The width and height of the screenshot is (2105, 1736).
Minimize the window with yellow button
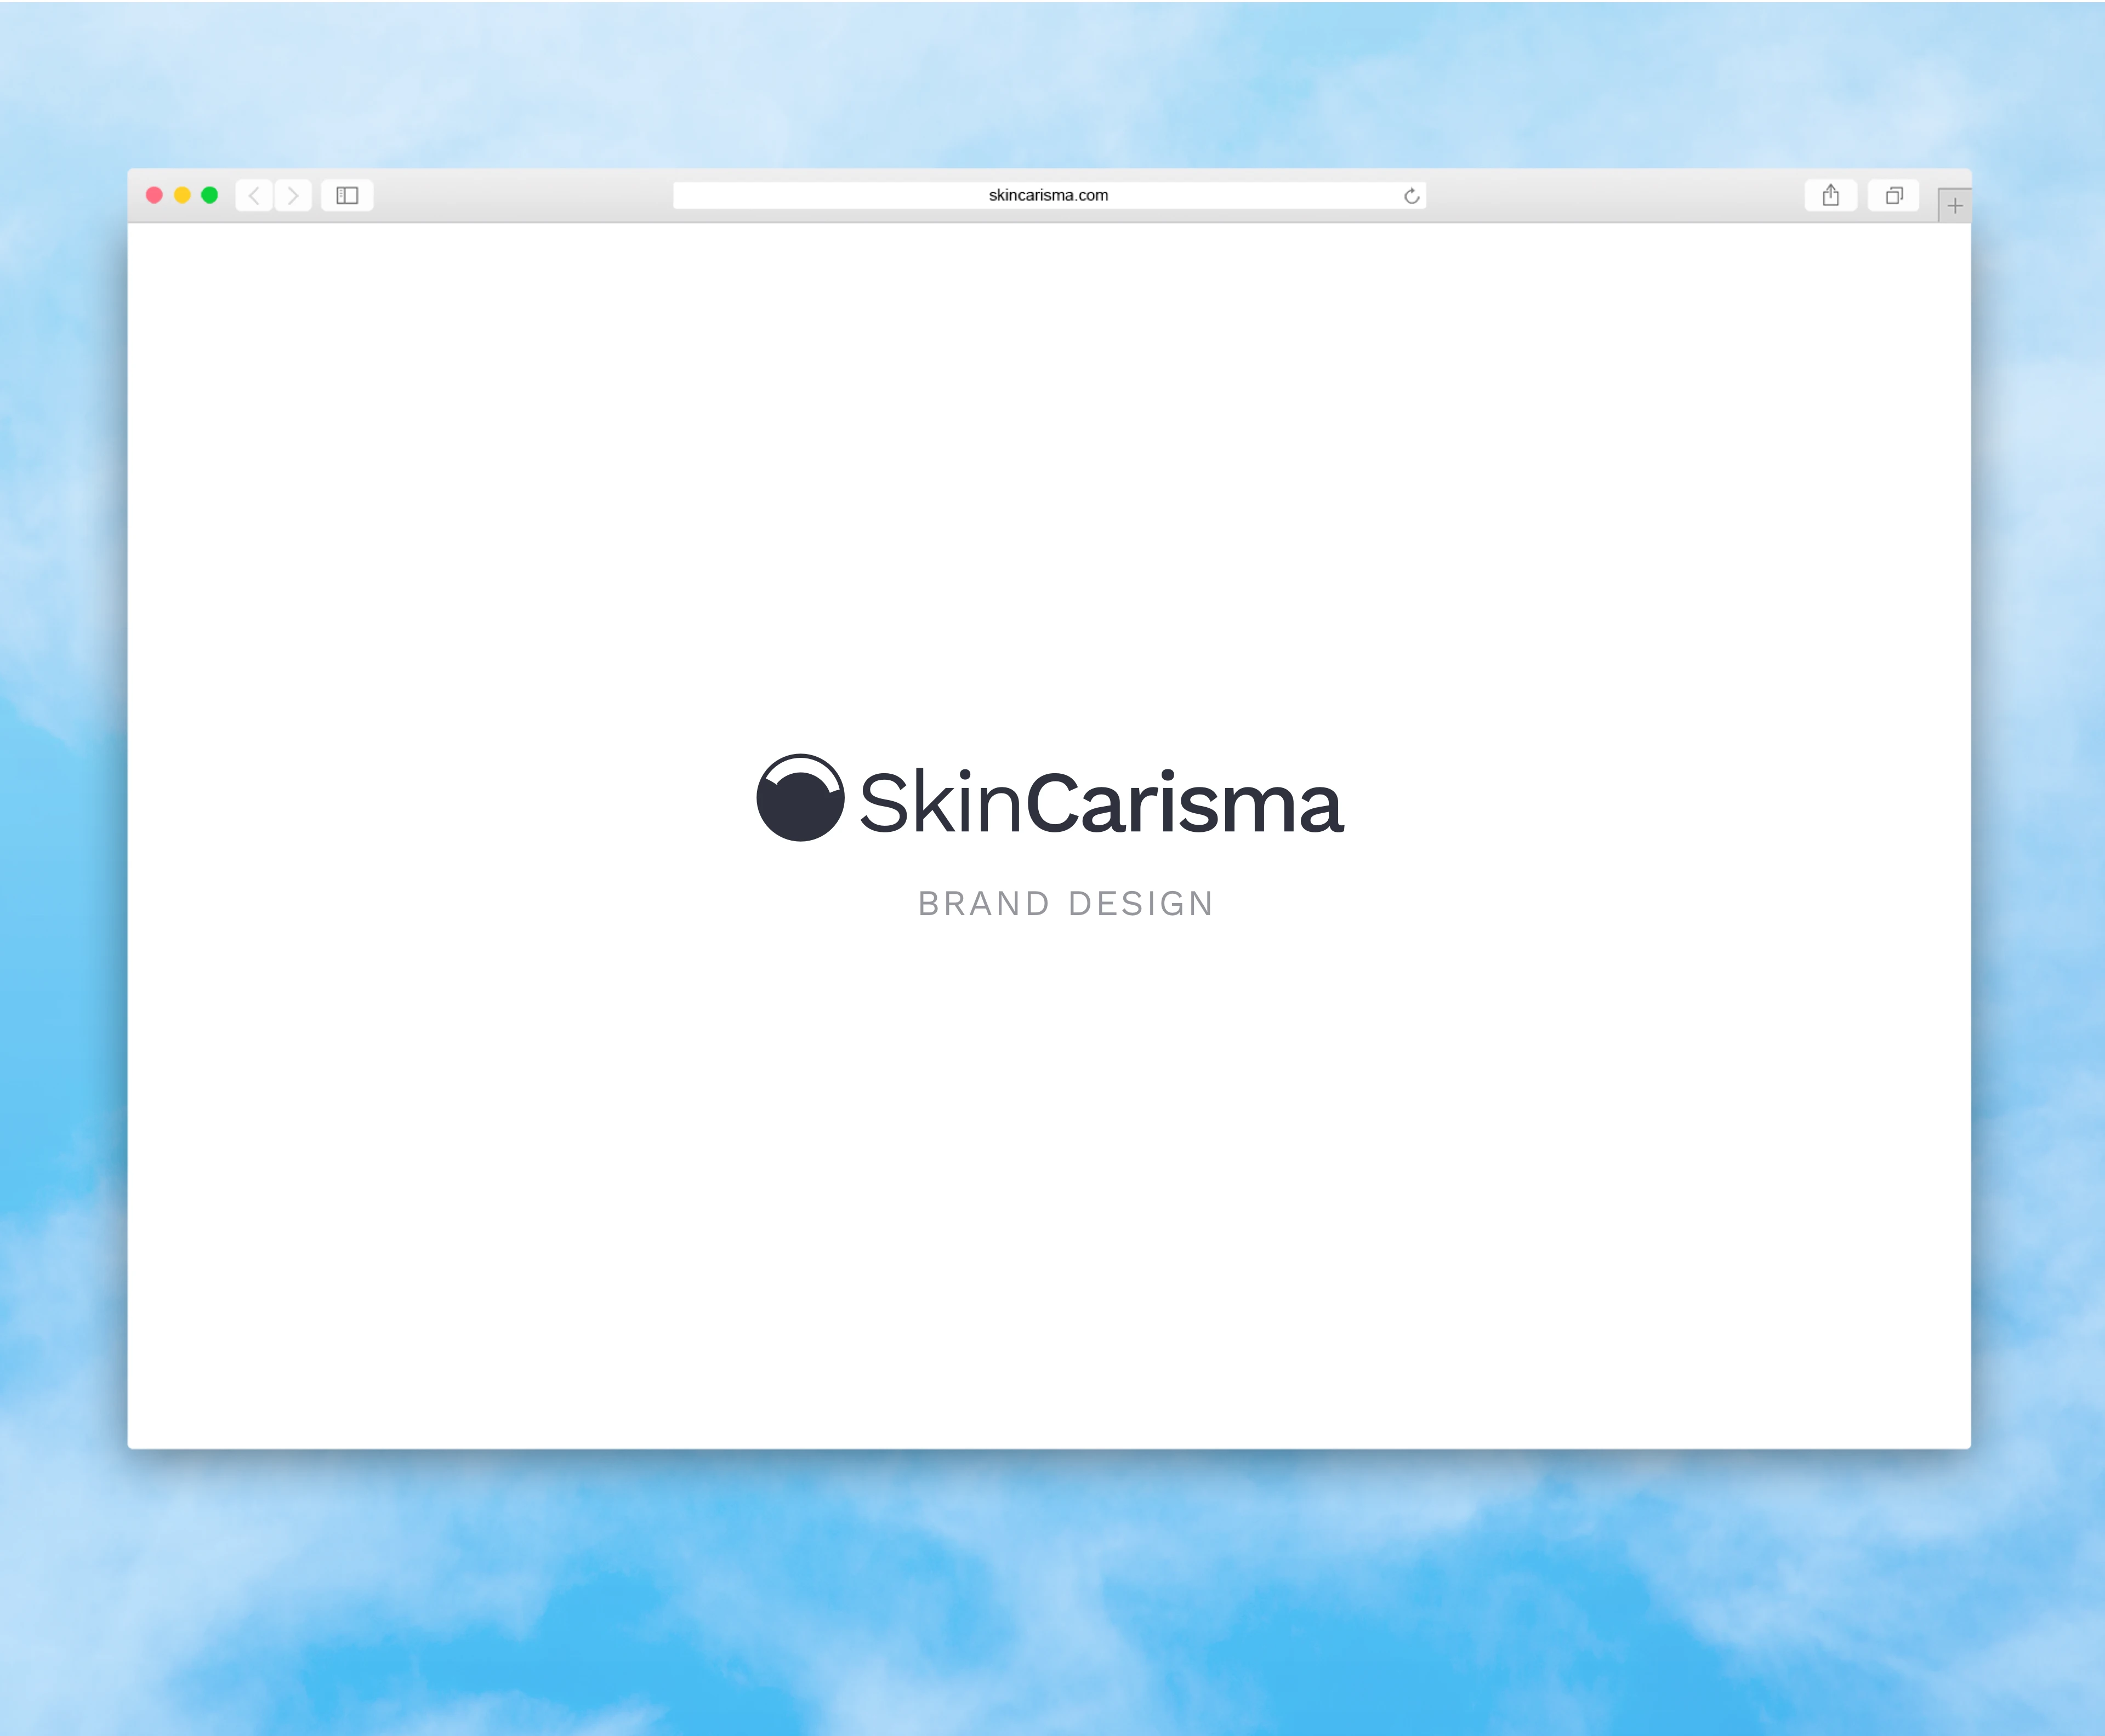pos(182,195)
